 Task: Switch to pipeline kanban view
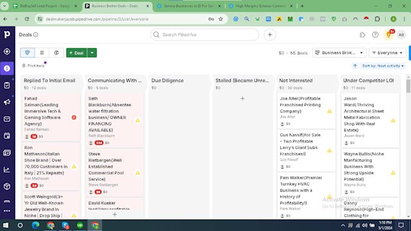point(27,52)
